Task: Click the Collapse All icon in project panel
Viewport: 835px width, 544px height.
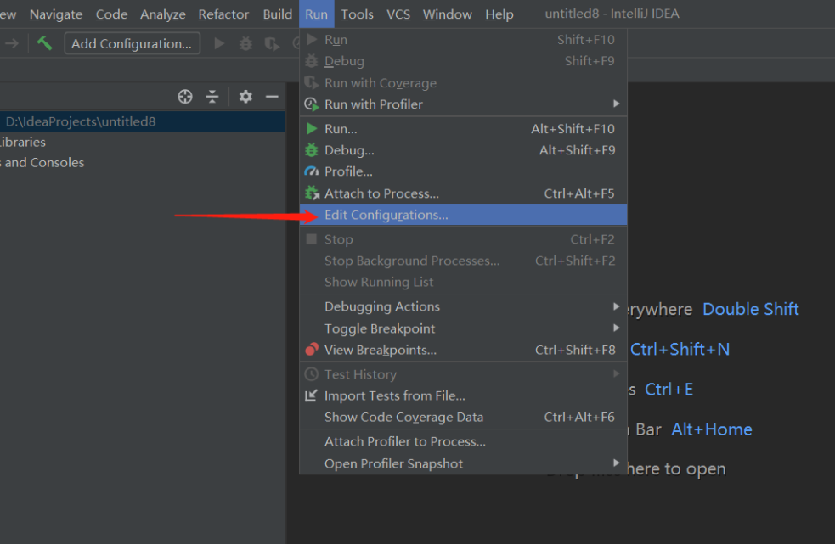Action: tap(212, 97)
